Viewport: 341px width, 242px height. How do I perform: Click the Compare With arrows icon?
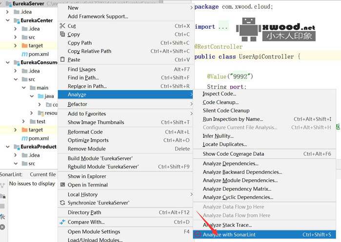[x=62, y=222]
